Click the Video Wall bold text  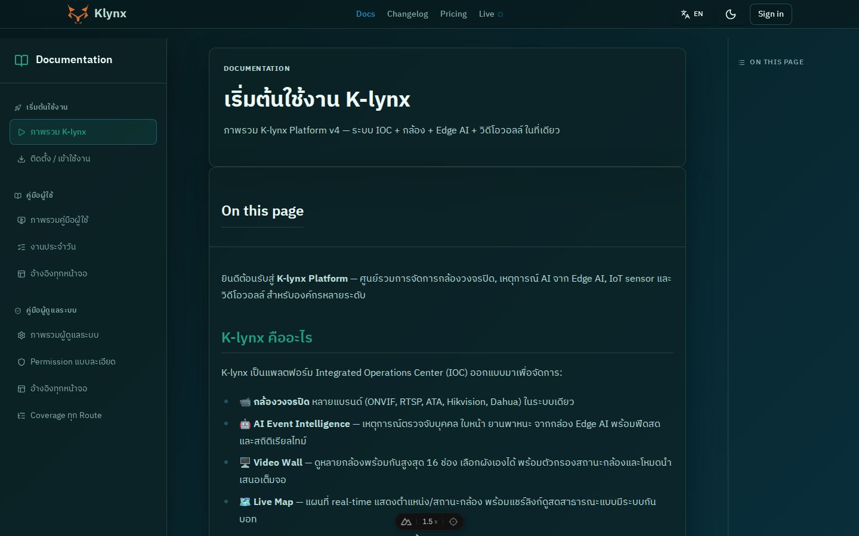(278, 462)
